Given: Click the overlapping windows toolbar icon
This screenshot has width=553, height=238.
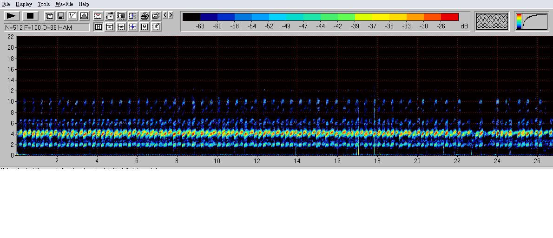Looking at the screenshot, I should [x=49, y=16].
